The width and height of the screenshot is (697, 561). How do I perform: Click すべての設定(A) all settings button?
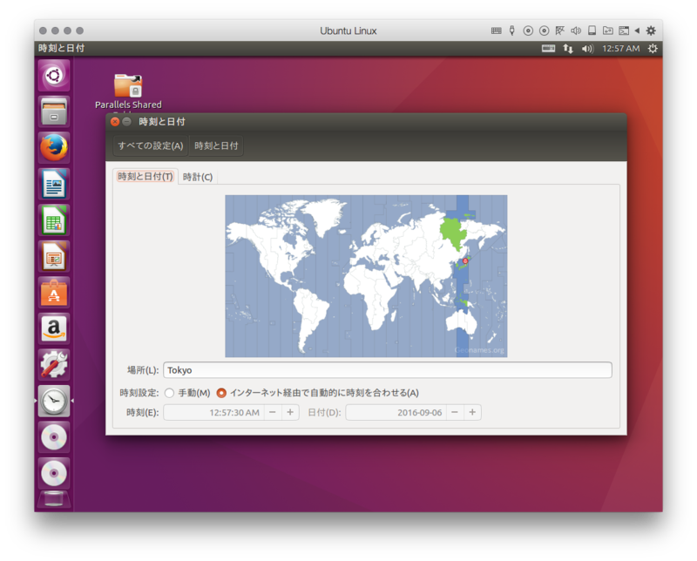click(151, 145)
